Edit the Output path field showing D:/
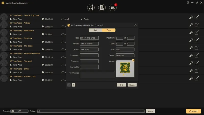The height and width of the screenshot is (115, 204). point(89,111)
